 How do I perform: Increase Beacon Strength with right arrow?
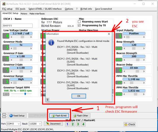click(144, 60)
